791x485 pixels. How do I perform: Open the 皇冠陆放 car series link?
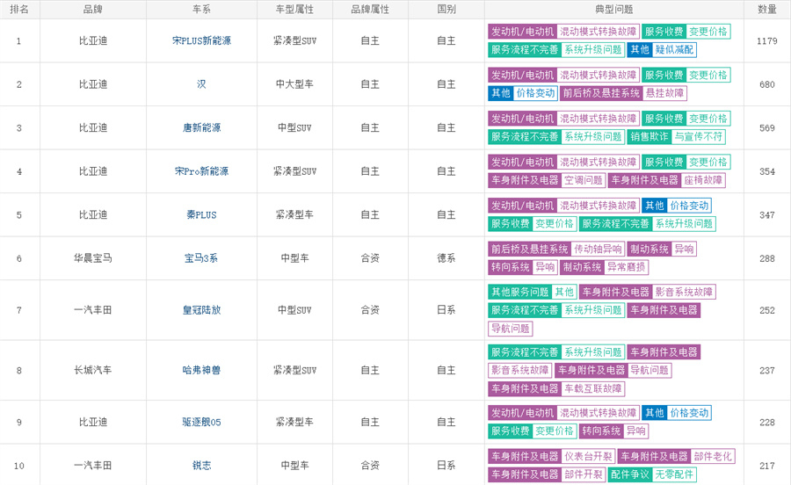tap(201, 310)
